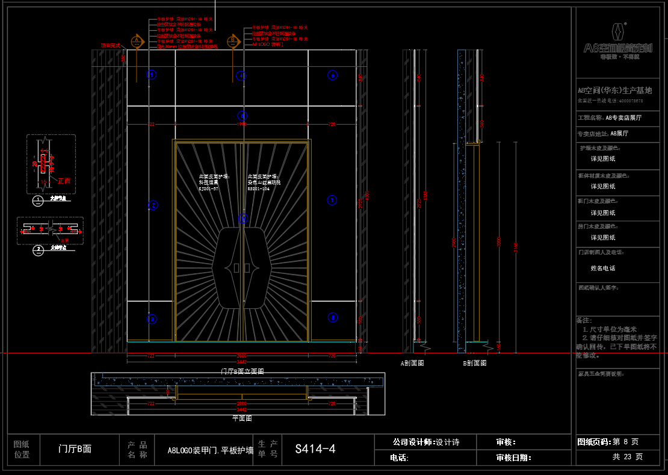
Task: Click the production number S414-4
Action: (315, 449)
